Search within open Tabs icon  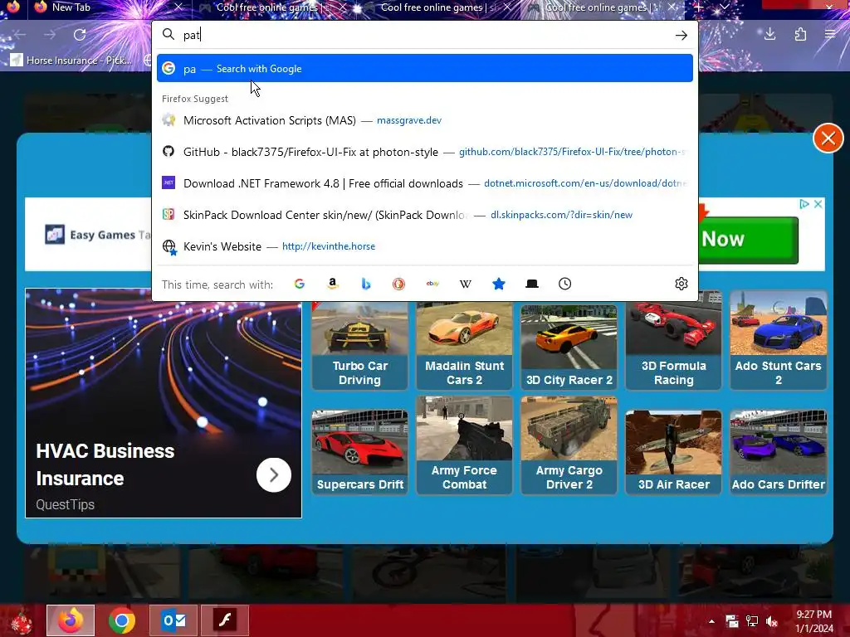(532, 284)
